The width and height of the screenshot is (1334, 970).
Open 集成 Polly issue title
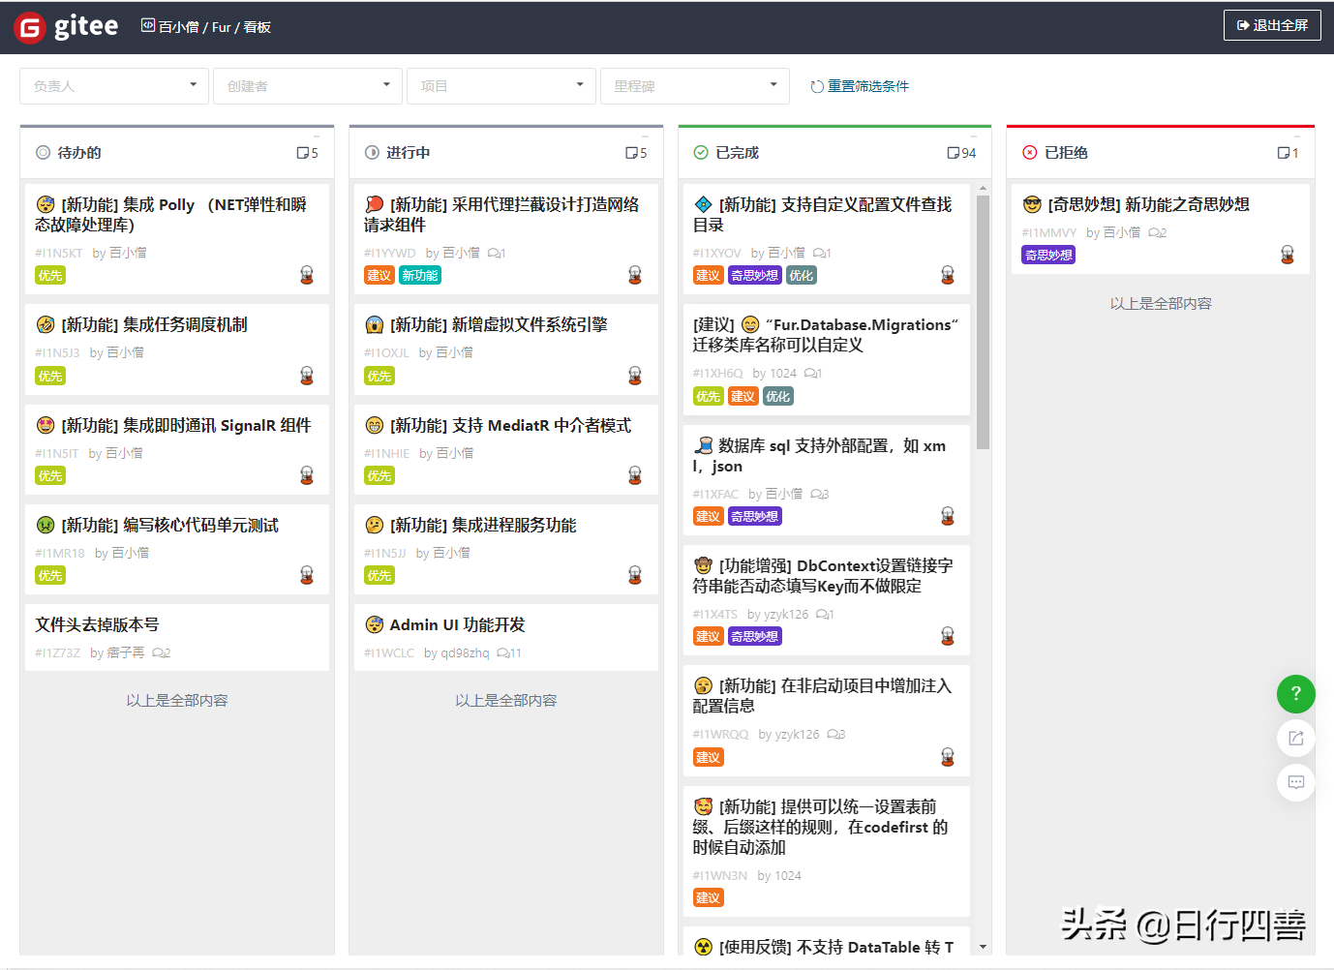(171, 215)
